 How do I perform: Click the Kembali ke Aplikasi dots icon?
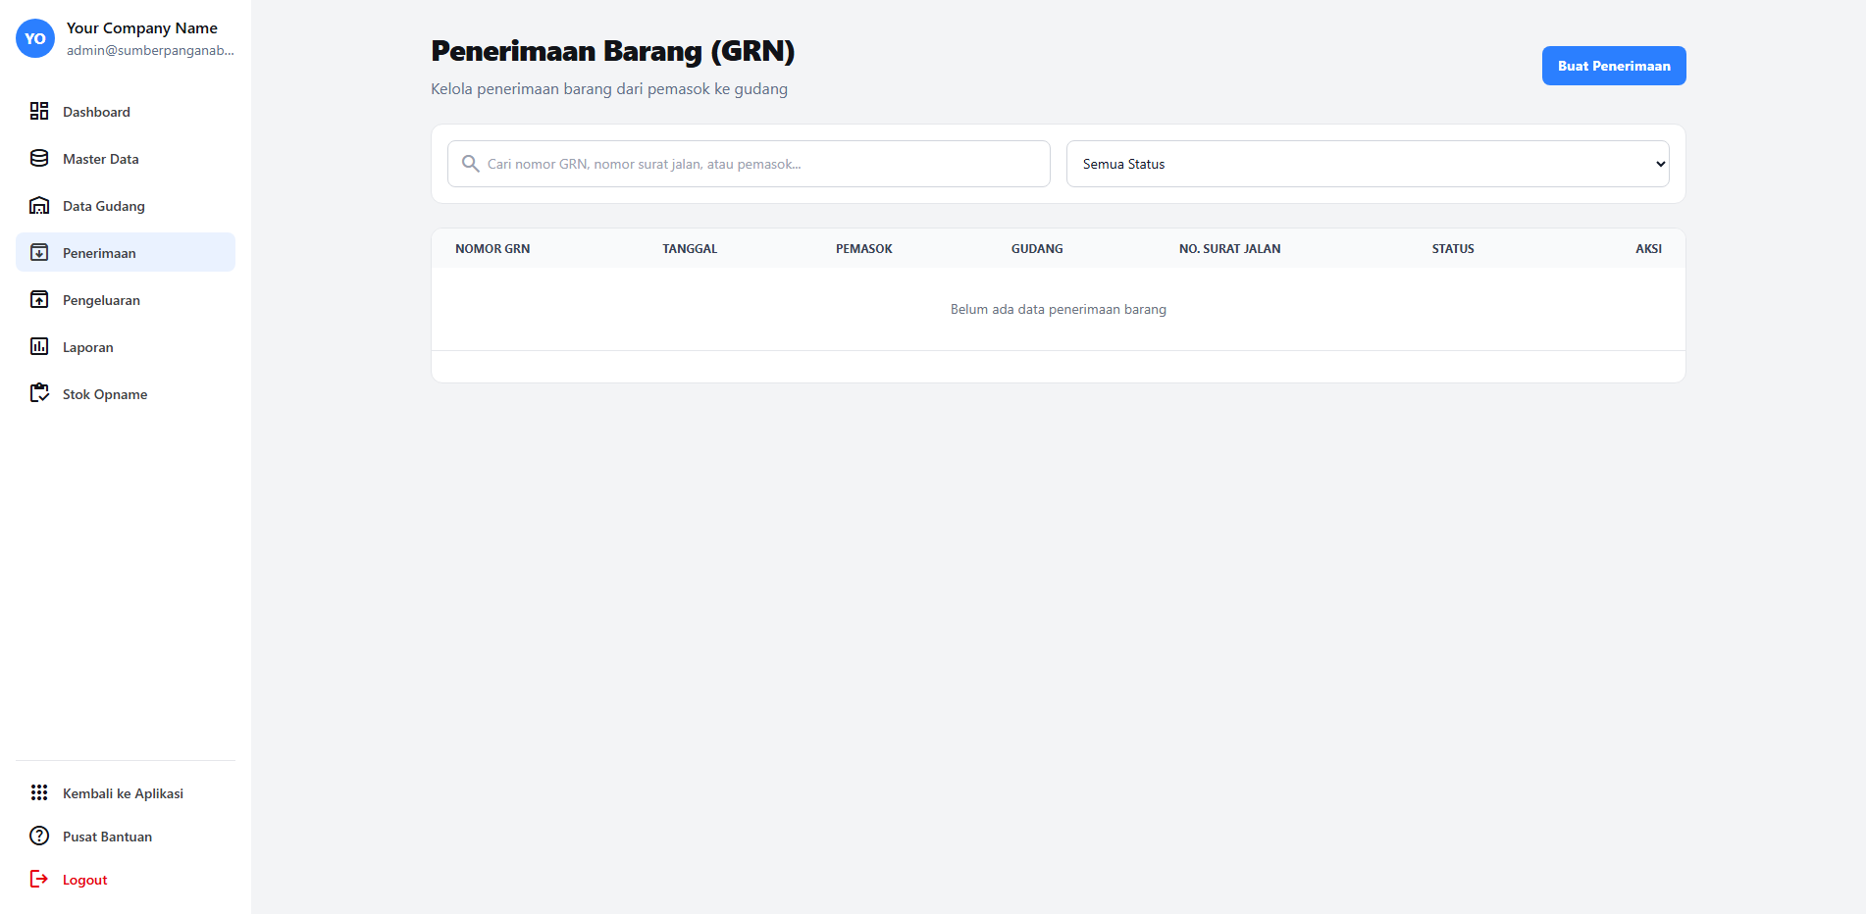pyautogui.click(x=39, y=792)
